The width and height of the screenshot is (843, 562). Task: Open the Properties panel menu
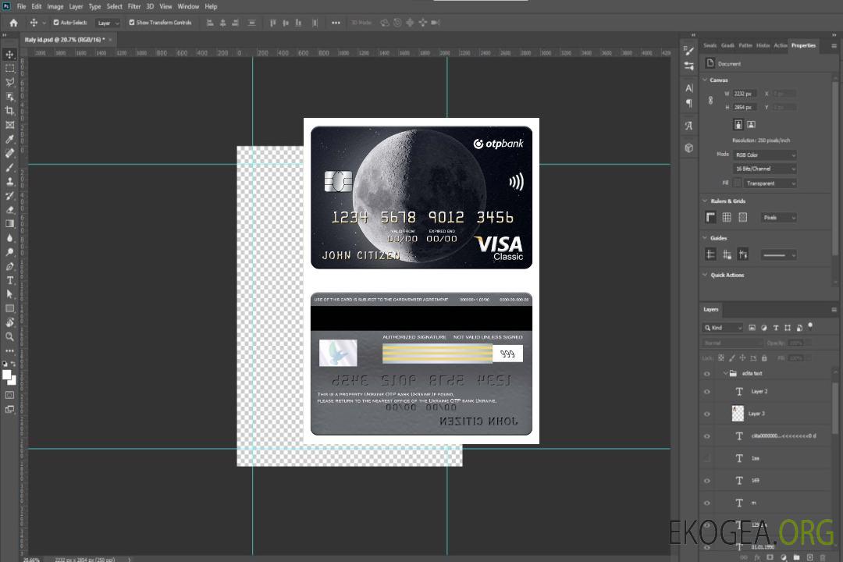pyautogui.click(x=834, y=46)
